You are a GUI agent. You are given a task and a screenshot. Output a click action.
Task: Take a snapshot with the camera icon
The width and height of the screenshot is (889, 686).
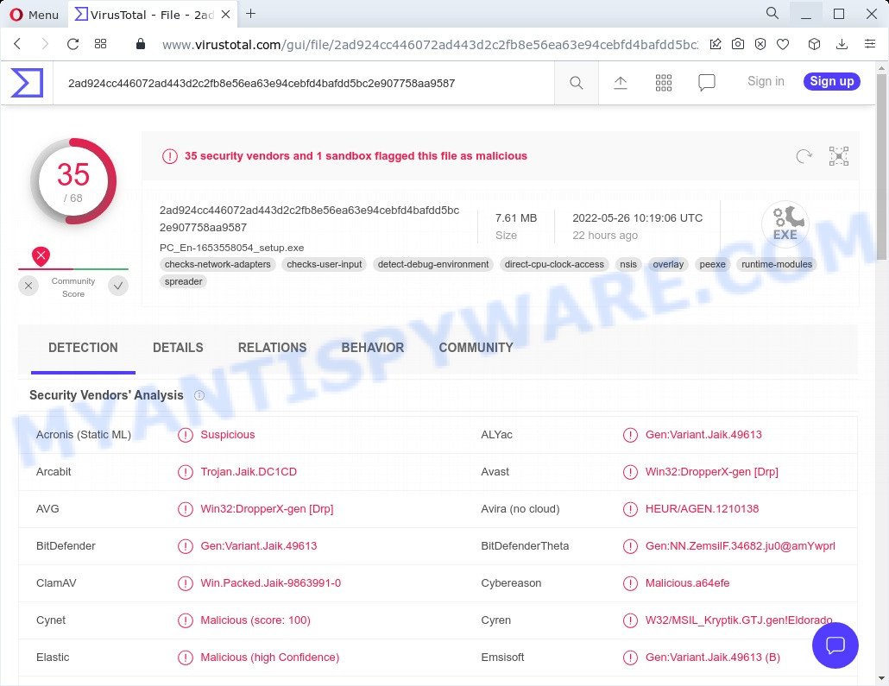click(738, 43)
